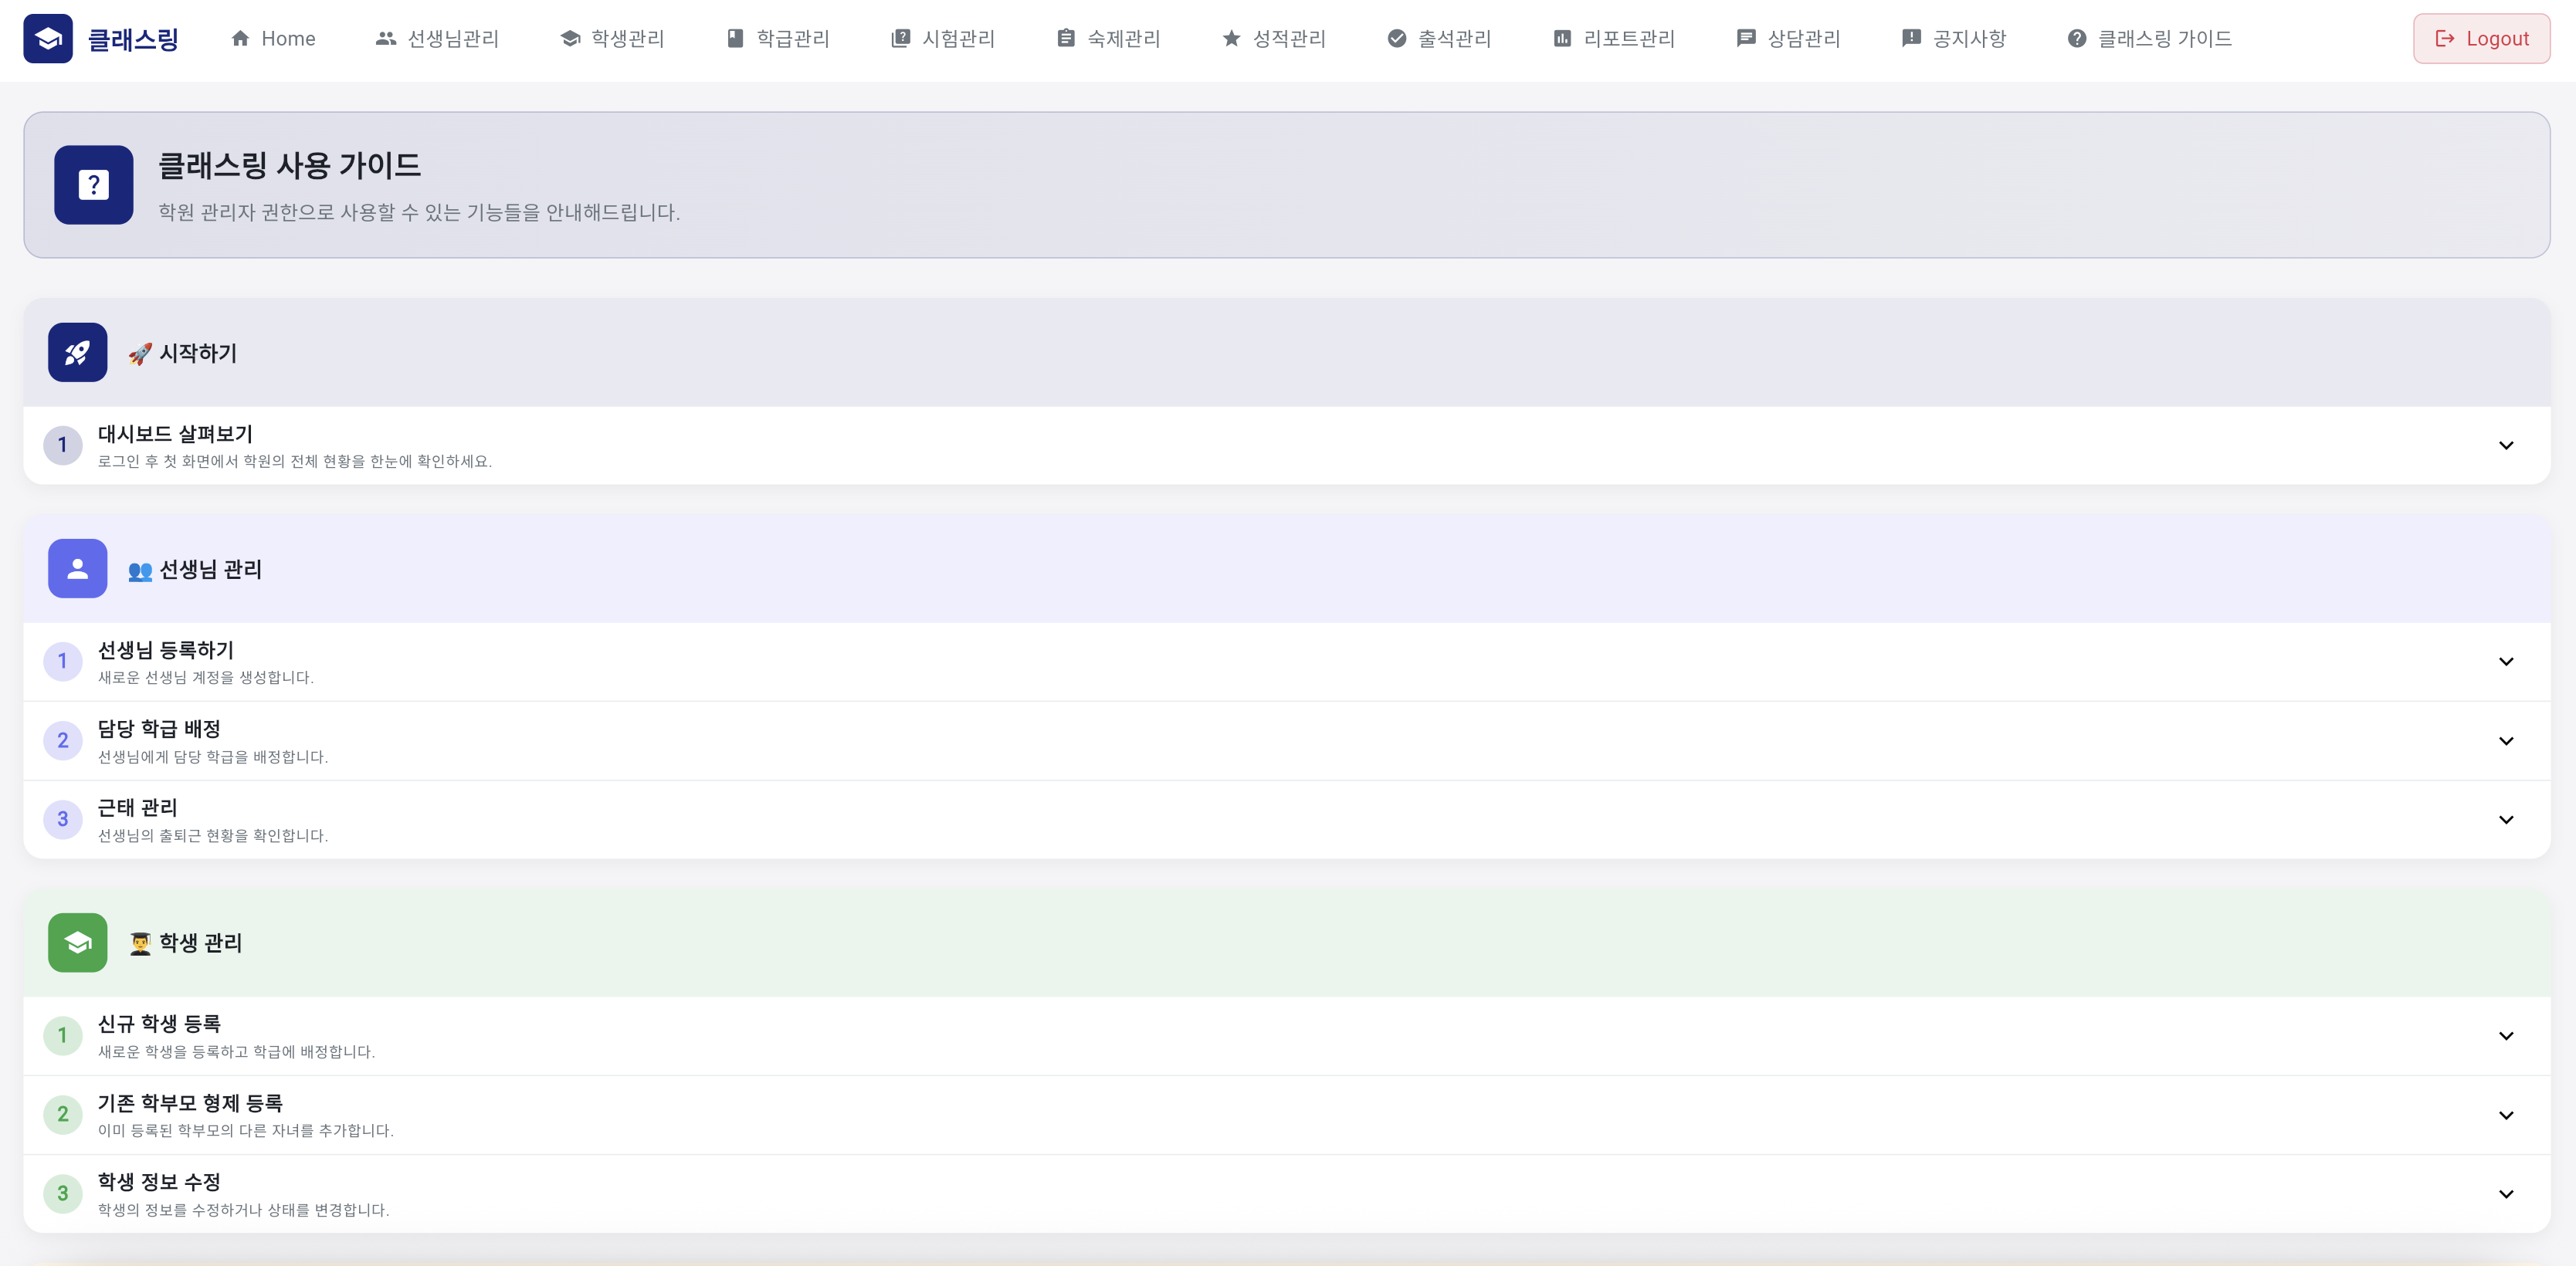Click the blue question mark guide icon

[x=93, y=185]
